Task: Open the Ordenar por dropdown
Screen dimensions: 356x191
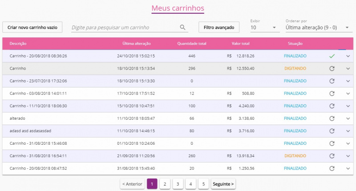Action: (319, 28)
